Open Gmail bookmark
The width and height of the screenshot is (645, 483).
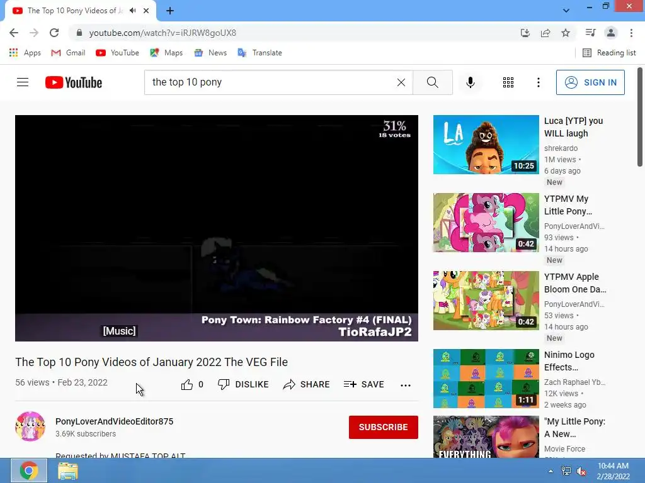click(x=68, y=53)
